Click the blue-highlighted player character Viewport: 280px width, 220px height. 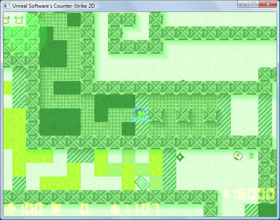tap(140, 114)
